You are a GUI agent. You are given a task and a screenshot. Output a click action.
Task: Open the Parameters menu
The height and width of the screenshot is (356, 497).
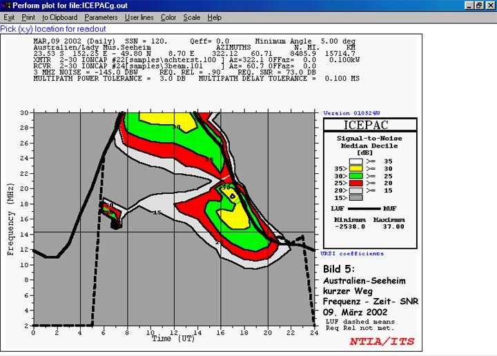click(x=101, y=17)
